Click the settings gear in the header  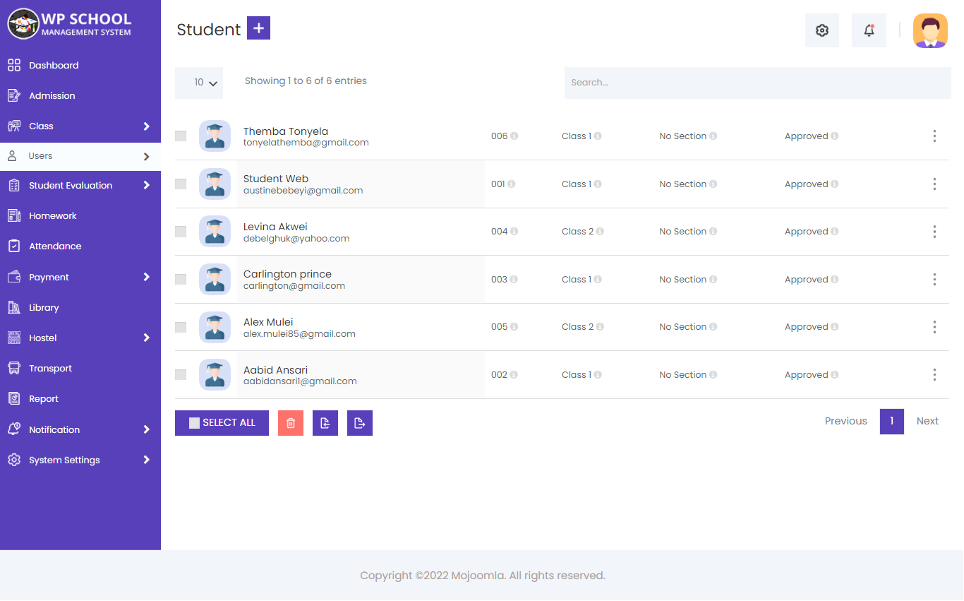pos(821,30)
